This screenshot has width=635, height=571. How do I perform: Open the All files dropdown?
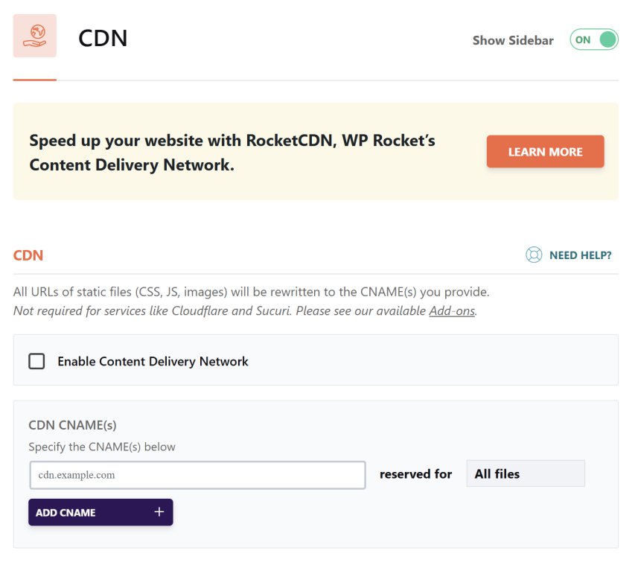click(526, 473)
